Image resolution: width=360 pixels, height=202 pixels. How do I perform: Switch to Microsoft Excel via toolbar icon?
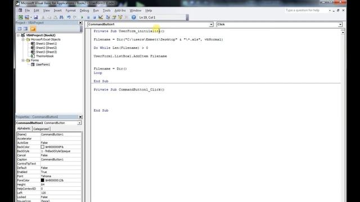21,17
